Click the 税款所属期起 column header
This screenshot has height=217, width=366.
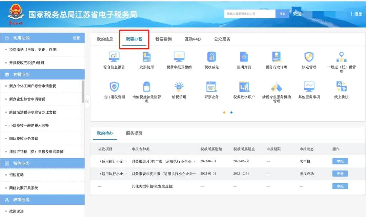[x=211, y=149]
